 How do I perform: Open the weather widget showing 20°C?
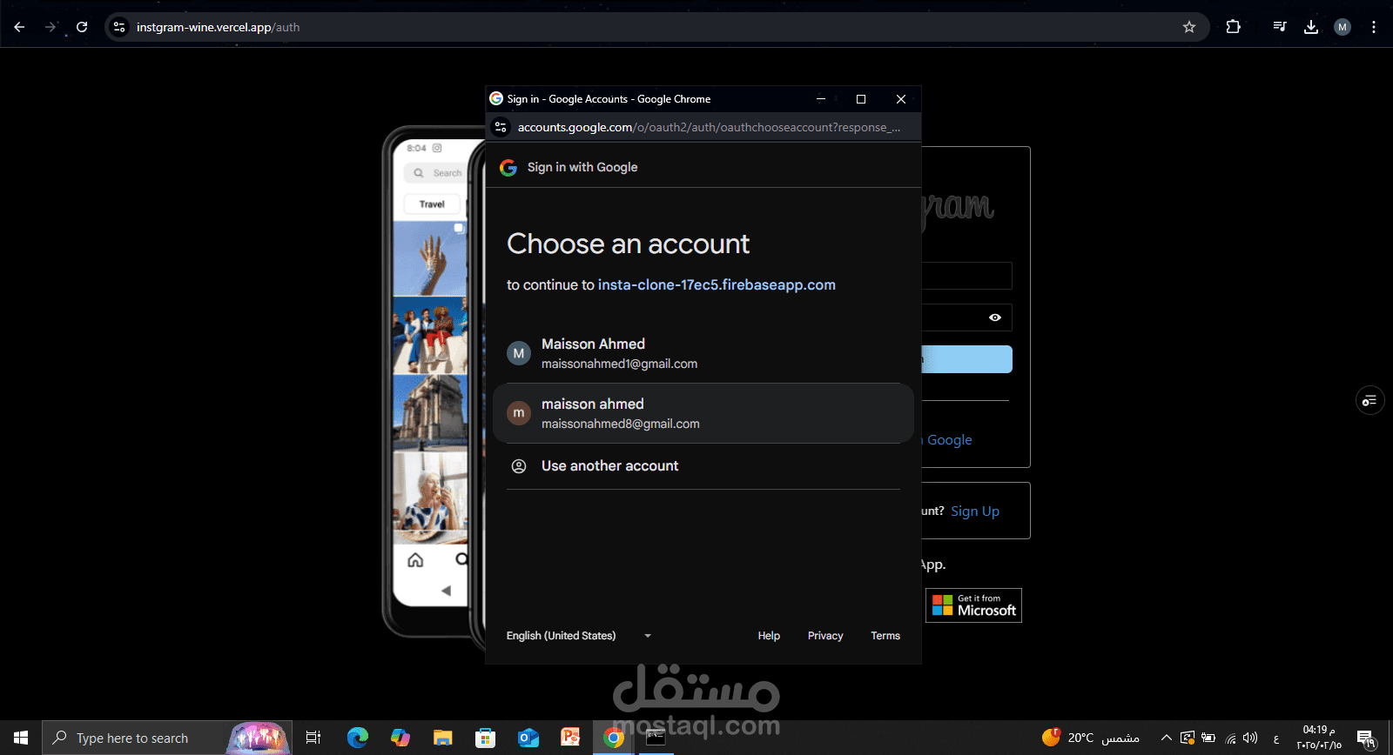tap(1091, 738)
